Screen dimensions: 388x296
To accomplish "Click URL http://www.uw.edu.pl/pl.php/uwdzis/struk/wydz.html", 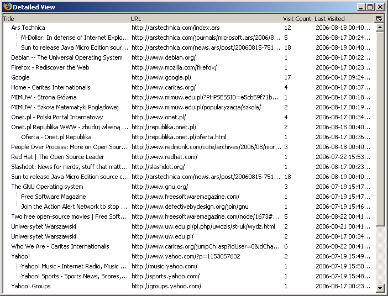I will [x=203, y=226].
